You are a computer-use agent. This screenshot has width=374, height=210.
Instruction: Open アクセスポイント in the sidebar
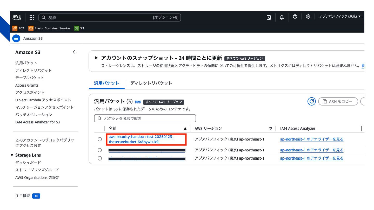(30, 92)
